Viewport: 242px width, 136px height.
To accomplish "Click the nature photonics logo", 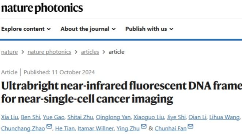I will [42, 8].
